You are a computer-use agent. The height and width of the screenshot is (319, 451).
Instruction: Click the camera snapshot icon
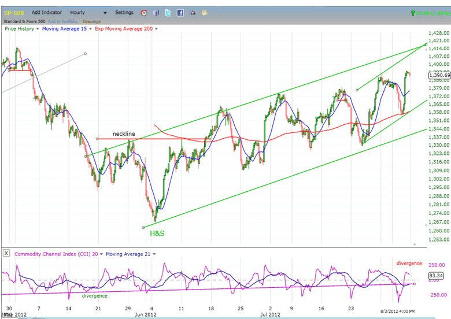[x=193, y=13]
